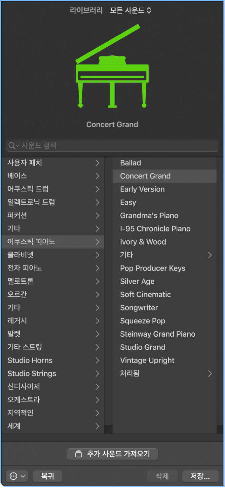The height and width of the screenshot is (488, 225).
Task: Open the 오르간 category
Action: tap(53, 295)
